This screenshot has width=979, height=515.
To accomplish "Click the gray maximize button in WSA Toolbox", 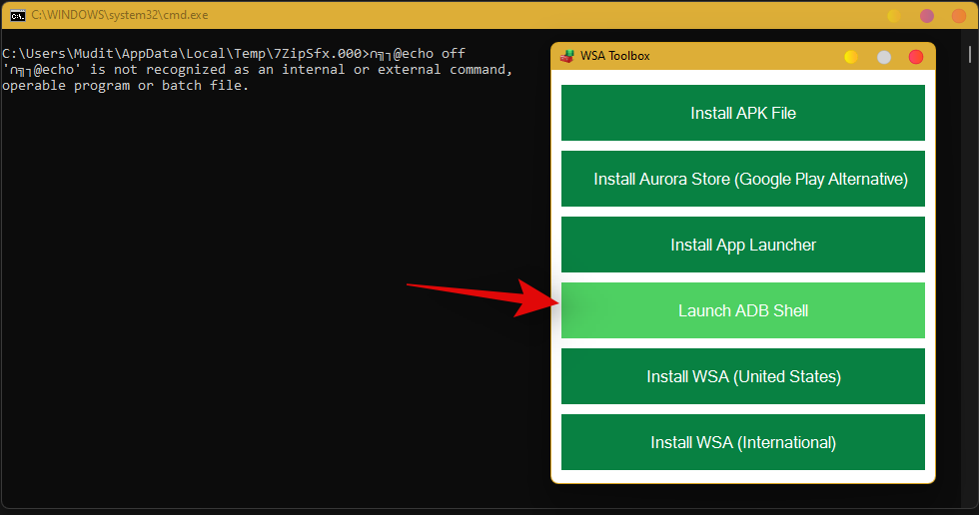I will pyautogui.click(x=884, y=57).
